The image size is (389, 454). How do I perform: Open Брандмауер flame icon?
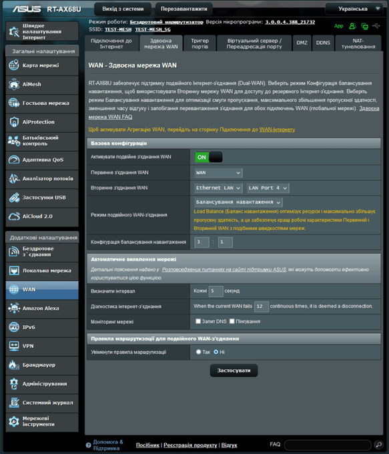[x=14, y=365]
